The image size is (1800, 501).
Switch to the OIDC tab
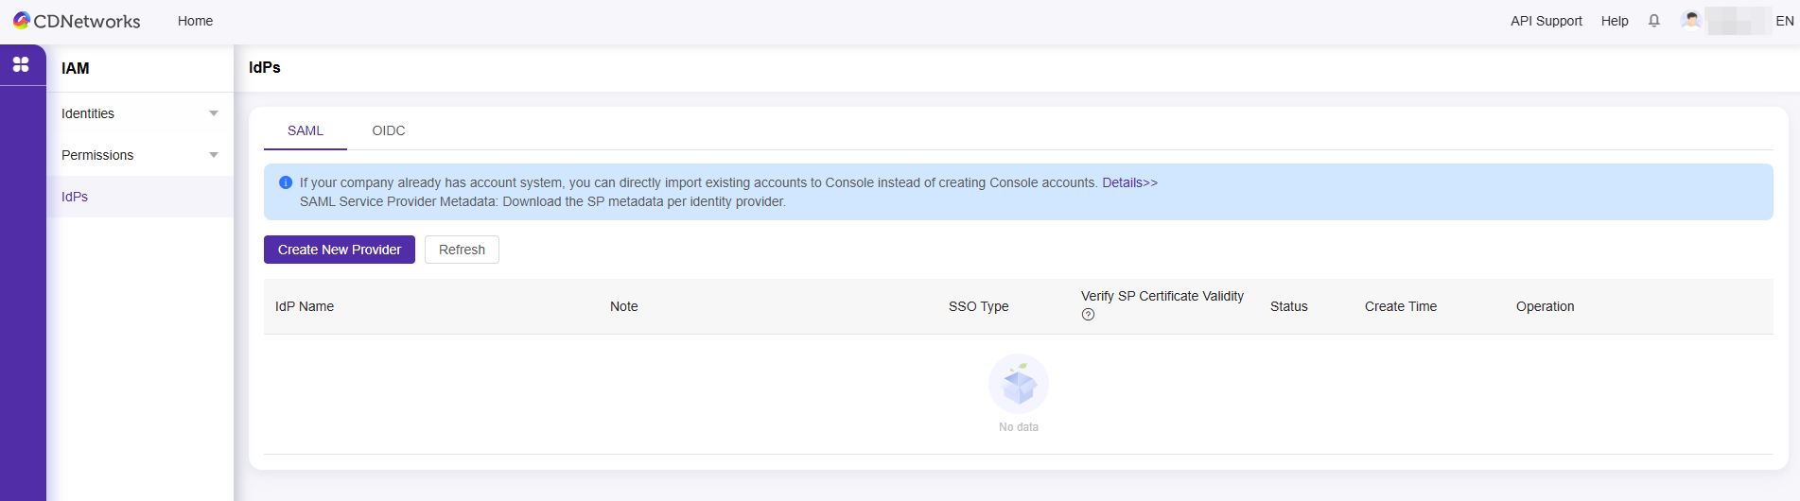(389, 130)
